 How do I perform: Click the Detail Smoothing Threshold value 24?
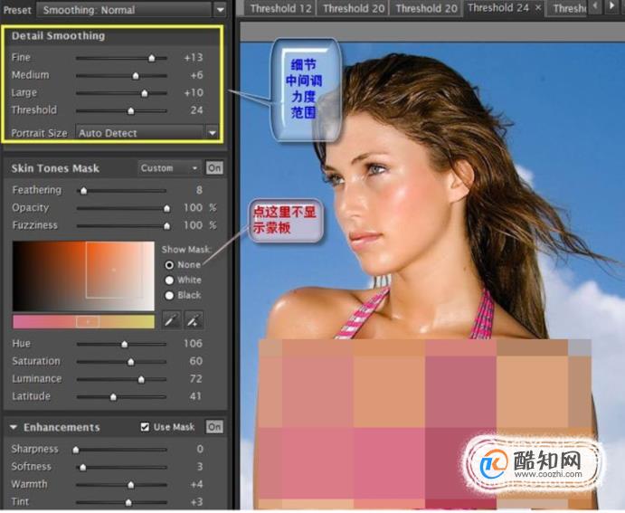pyautogui.click(x=196, y=110)
